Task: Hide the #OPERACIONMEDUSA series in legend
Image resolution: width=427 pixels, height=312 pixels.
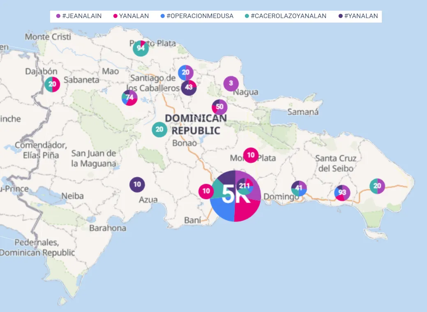Action: click(199, 16)
